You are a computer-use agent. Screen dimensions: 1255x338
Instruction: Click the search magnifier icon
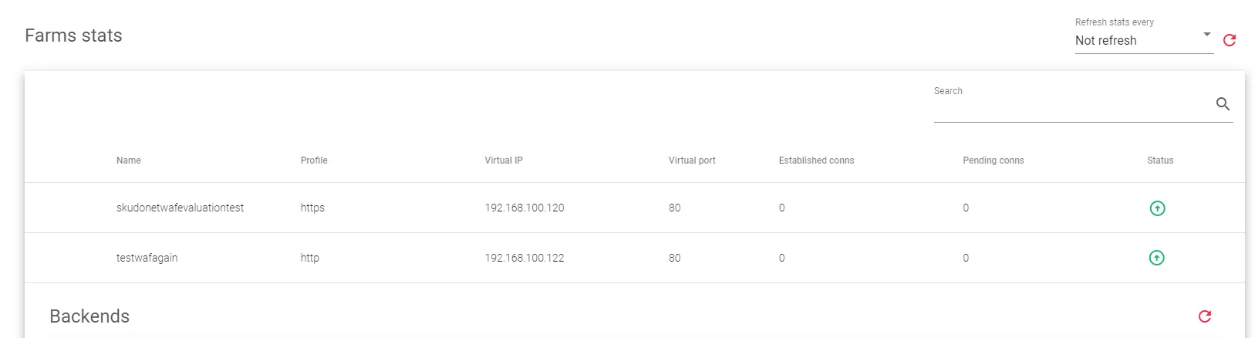(x=1223, y=104)
